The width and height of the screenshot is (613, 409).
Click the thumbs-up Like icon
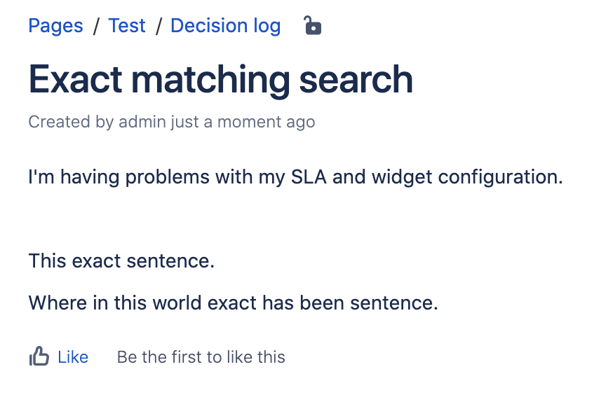(39, 356)
